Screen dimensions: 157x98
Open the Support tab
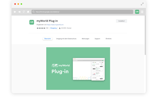point(98,39)
